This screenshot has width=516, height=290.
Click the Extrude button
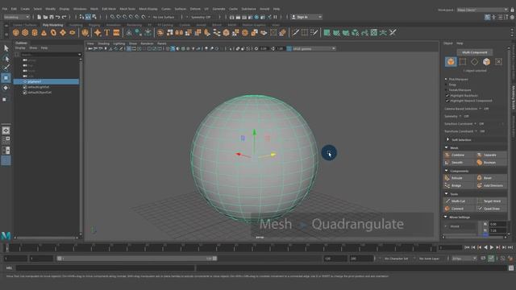tap(459, 178)
